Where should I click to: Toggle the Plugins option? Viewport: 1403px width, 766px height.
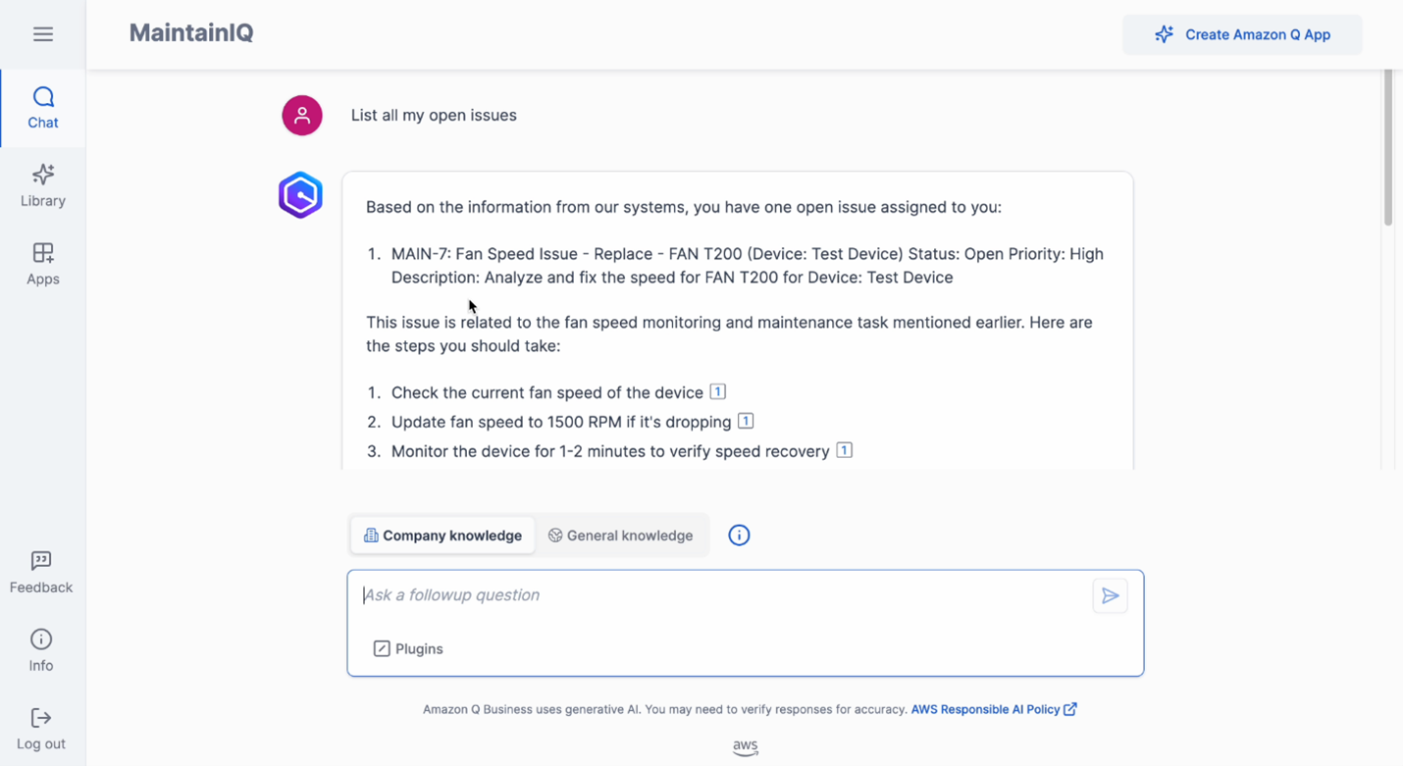tap(408, 648)
